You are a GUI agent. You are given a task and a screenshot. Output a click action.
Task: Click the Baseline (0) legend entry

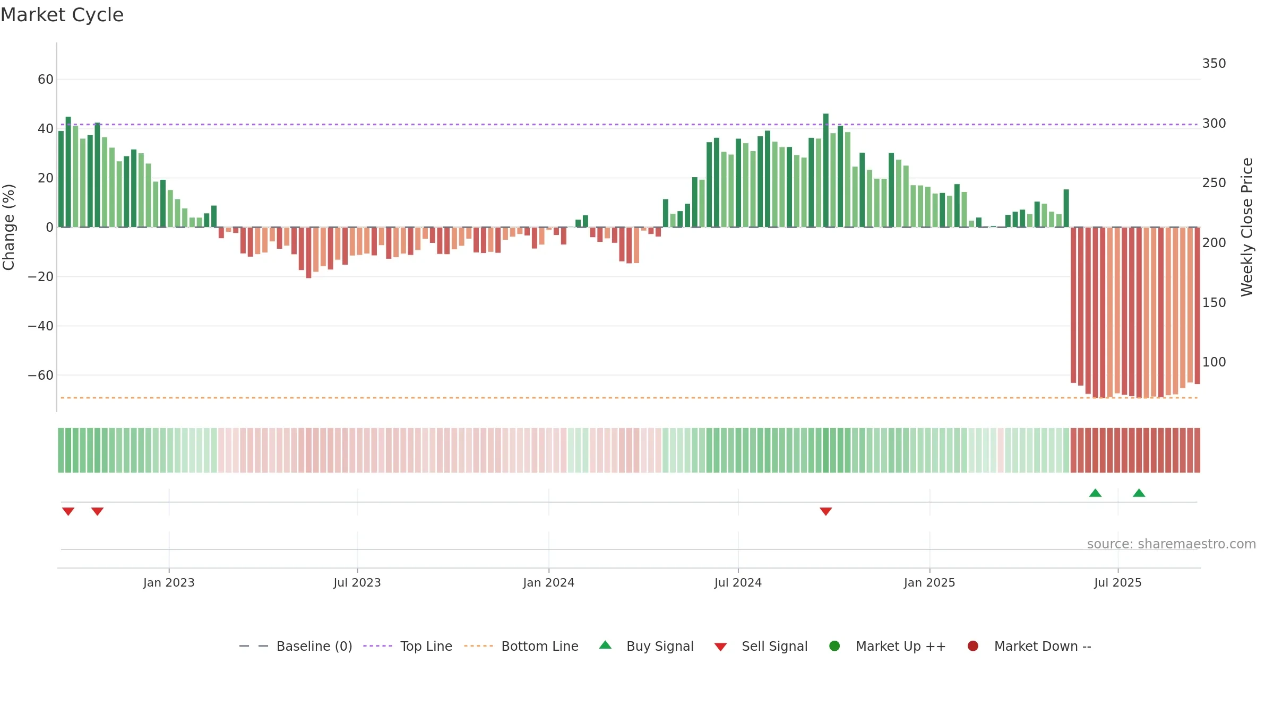tap(296, 646)
